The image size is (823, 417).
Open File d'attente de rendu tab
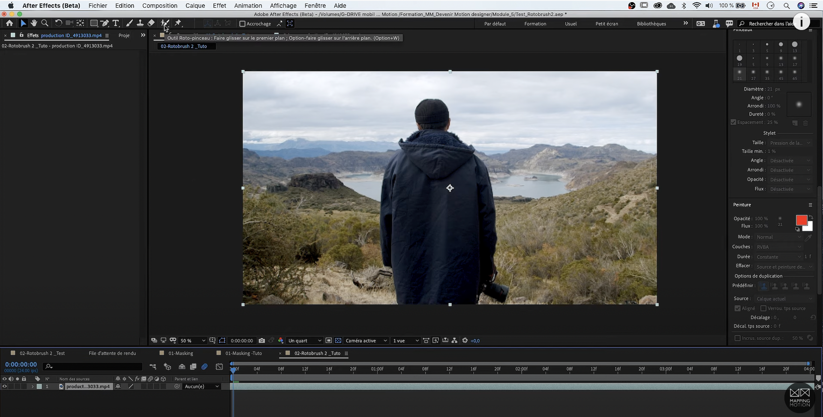click(112, 354)
